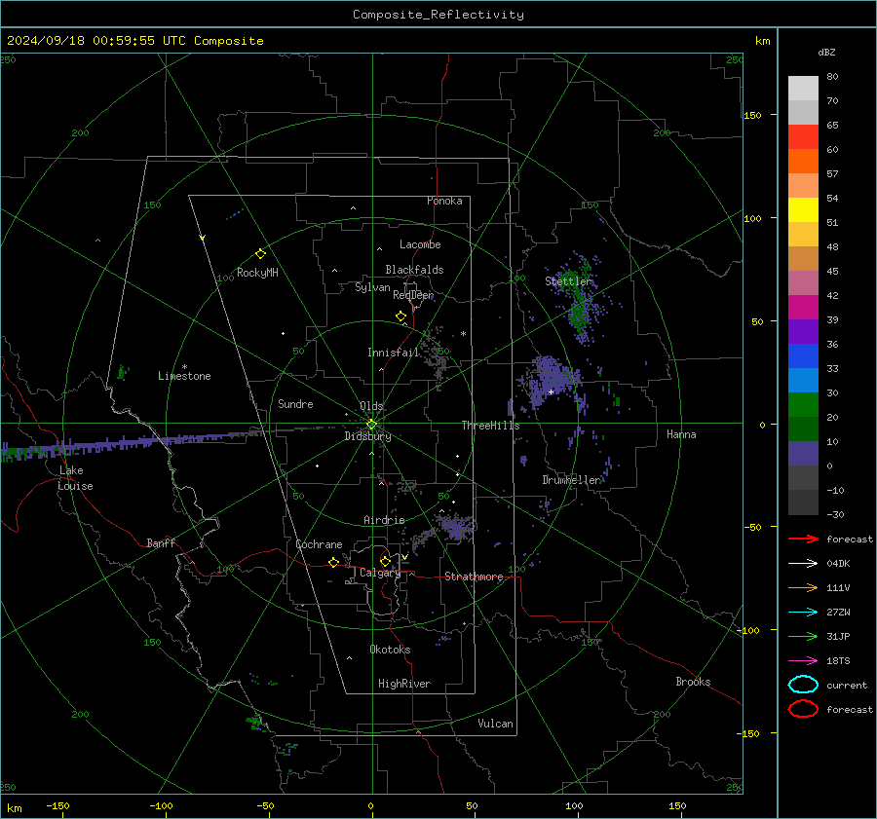
Task: Click the Lacombe city label
Action: [420, 244]
